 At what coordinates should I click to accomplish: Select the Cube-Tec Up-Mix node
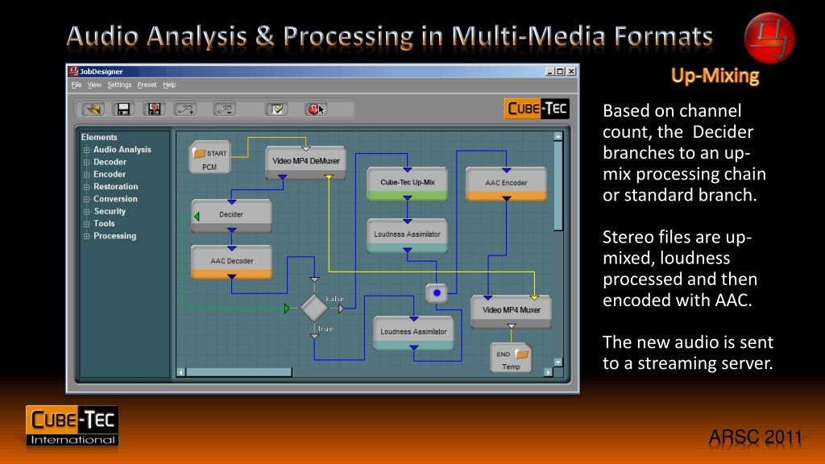pyautogui.click(x=407, y=184)
